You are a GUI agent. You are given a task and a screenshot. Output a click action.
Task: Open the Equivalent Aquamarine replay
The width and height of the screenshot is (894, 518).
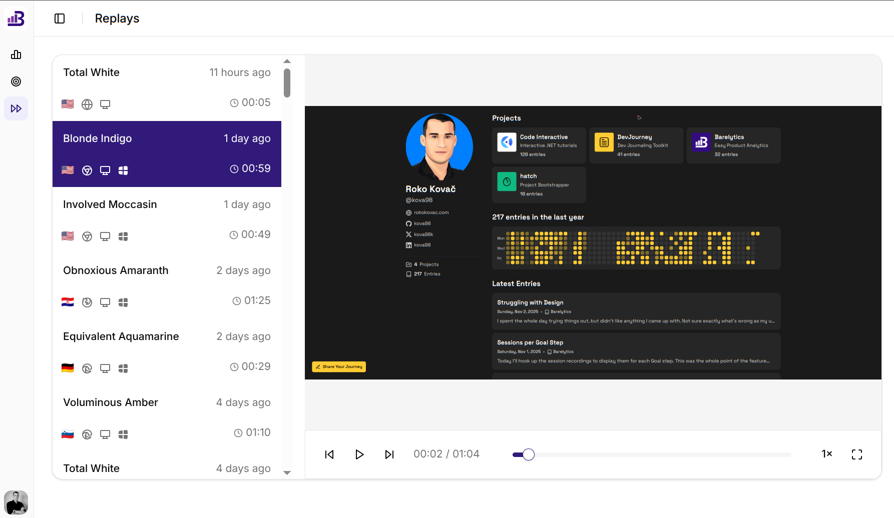pyautogui.click(x=167, y=352)
